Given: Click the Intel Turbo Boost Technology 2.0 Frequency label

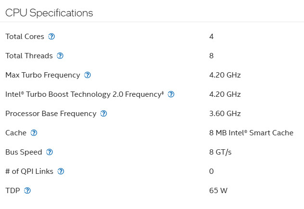Looking at the screenshot, I should pos(85,94).
